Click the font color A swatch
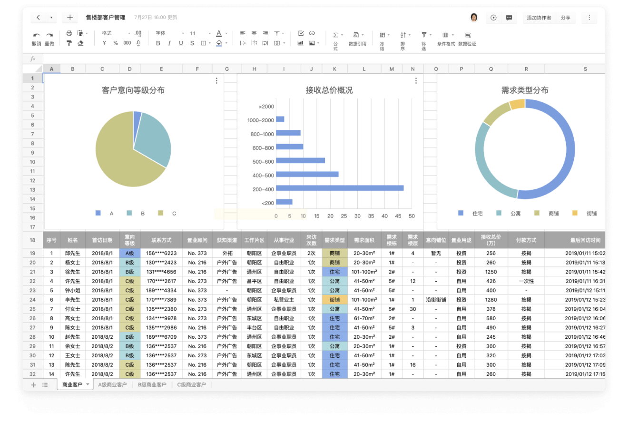 tap(219, 33)
